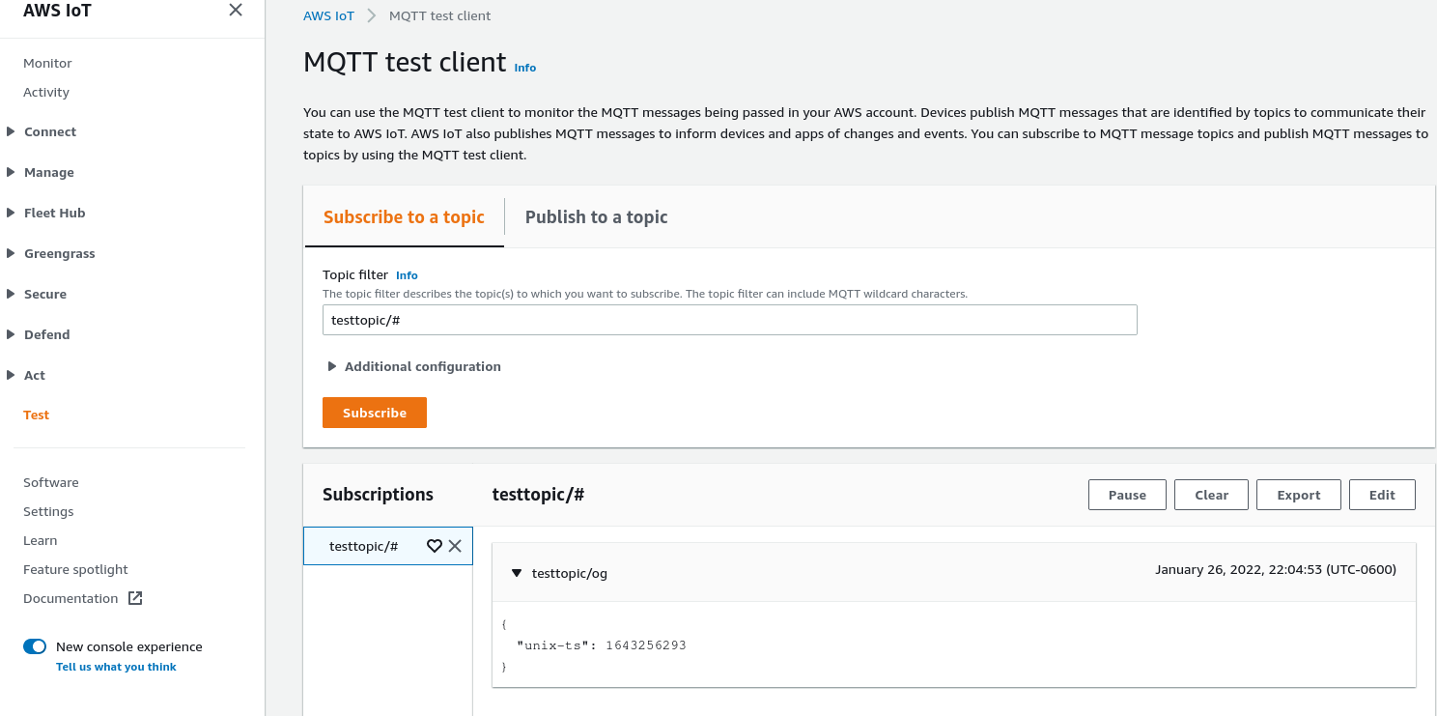Click inside the Topic filter input field
The image size is (1437, 716).
[x=729, y=320]
